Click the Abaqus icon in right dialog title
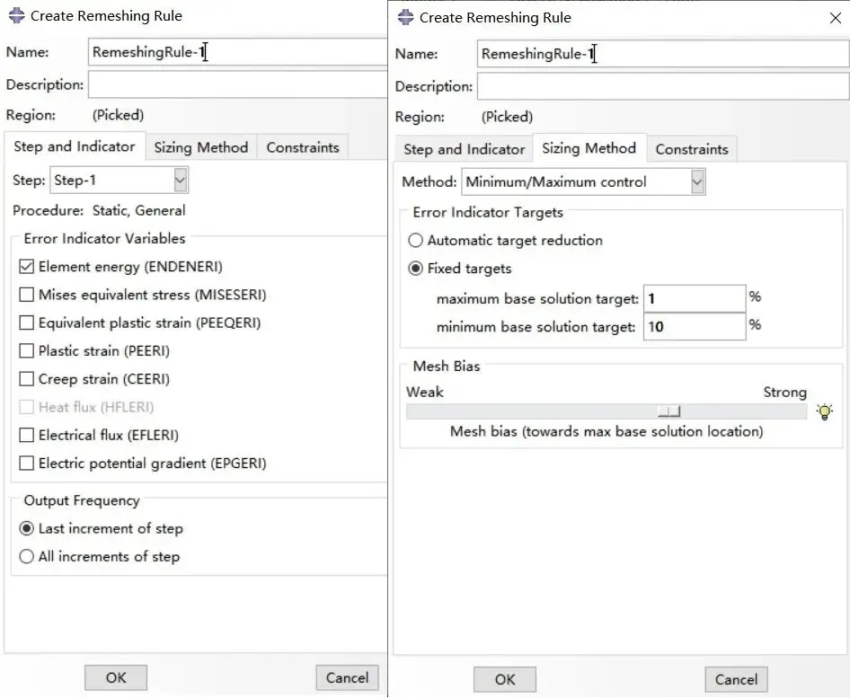Viewport: 850px width, 698px height. point(405,17)
